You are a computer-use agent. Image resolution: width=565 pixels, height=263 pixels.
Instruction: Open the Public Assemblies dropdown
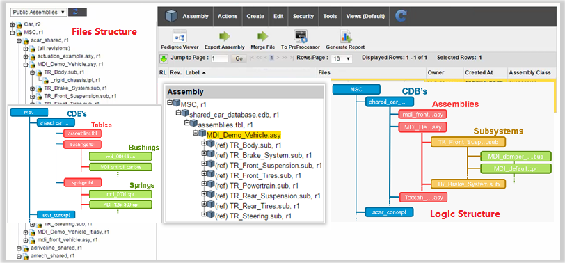[38, 12]
